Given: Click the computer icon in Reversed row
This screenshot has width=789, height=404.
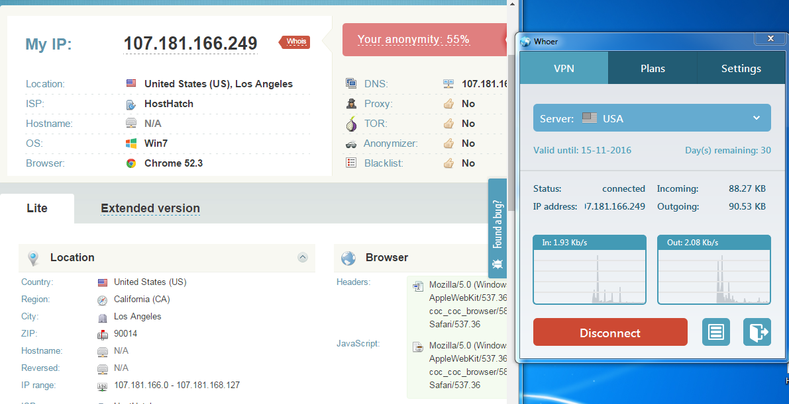Looking at the screenshot, I should 102,369.
